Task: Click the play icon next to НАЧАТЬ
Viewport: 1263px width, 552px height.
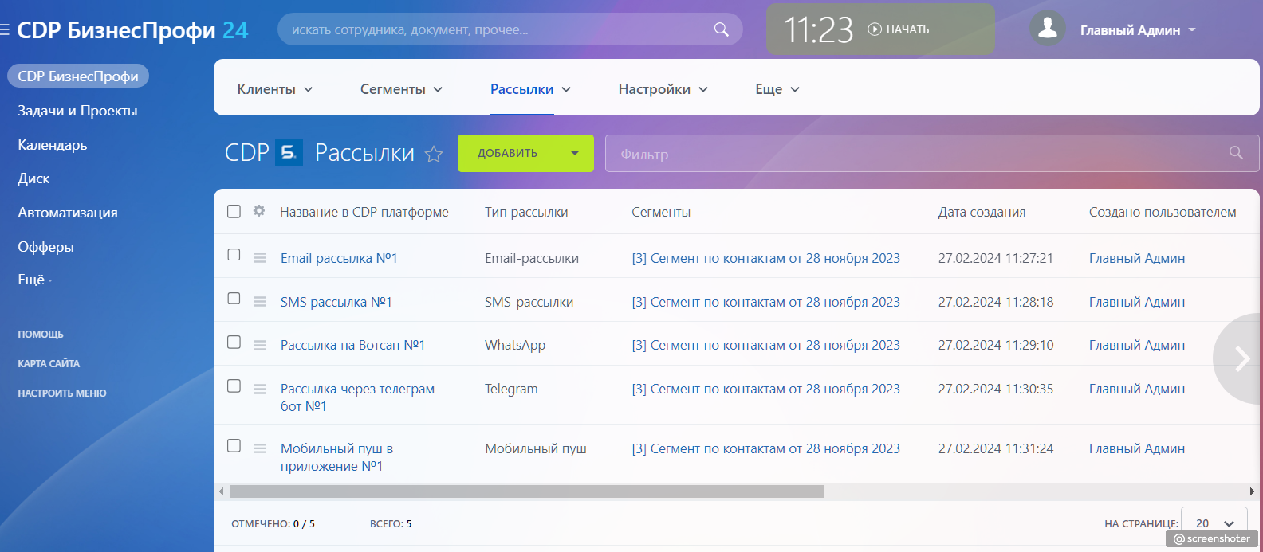Action: (875, 29)
